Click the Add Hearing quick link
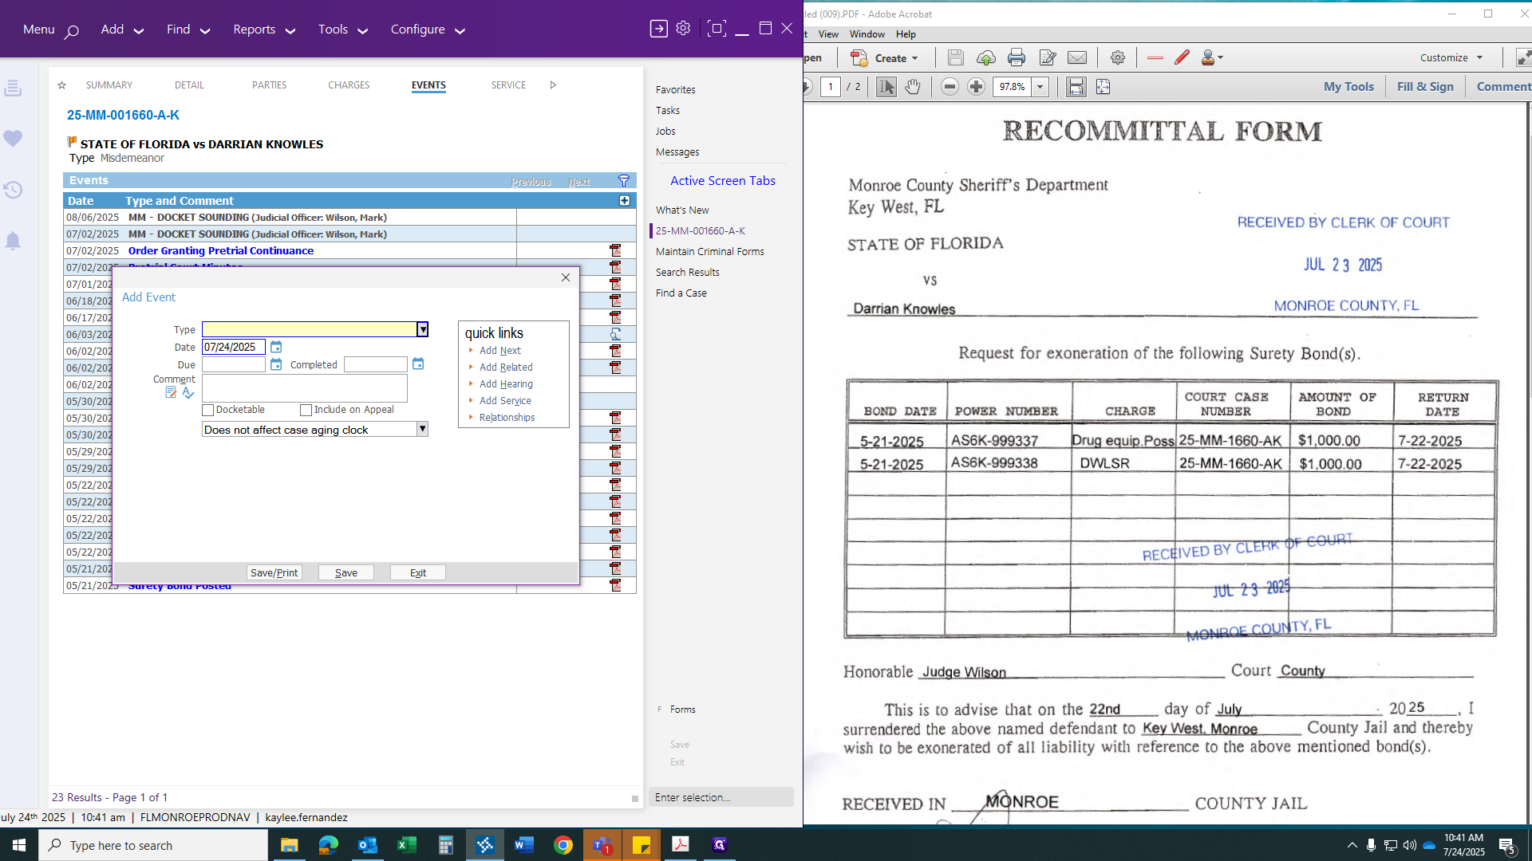 point(506,384)
